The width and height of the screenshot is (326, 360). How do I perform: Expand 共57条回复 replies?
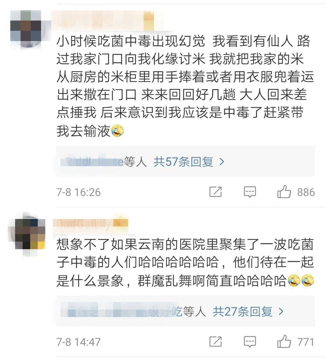[x=184, y=162]
